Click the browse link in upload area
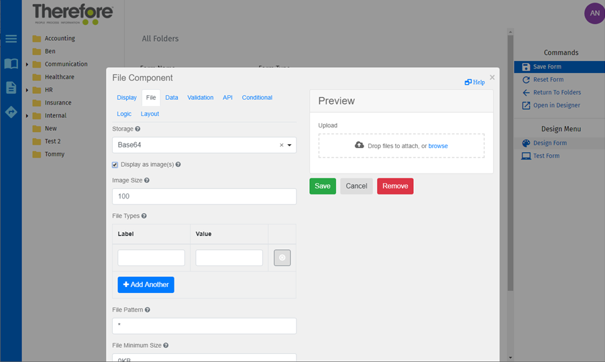The width and height of the screenshot is (605, 362). 438,146
